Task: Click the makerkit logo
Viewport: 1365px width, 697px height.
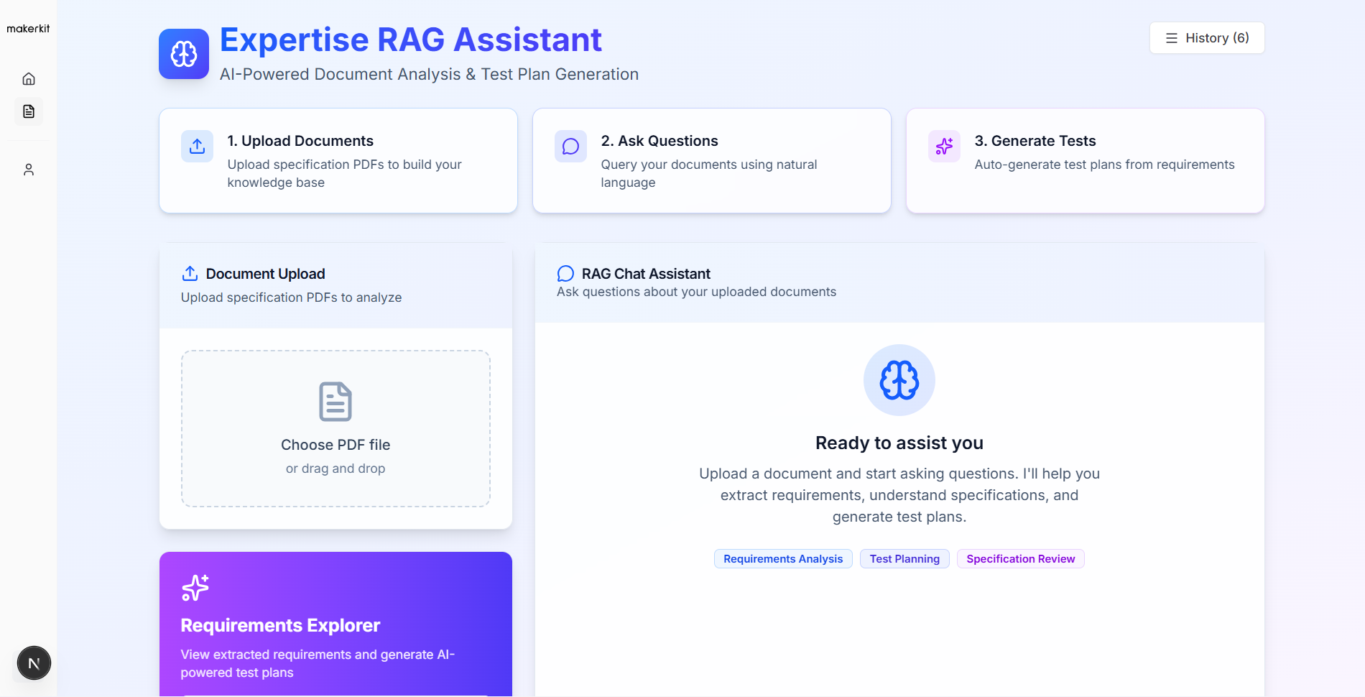Action: pyautogui.click(x=29, y=28)
